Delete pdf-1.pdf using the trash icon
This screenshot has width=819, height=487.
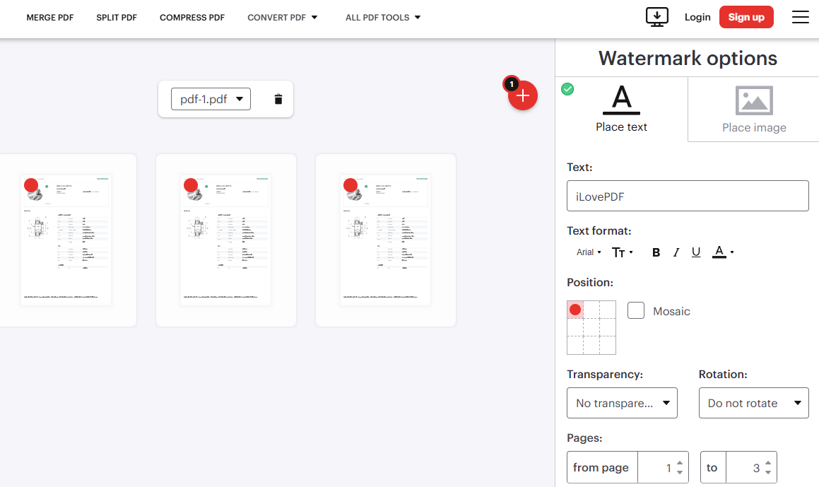(278, 99)
